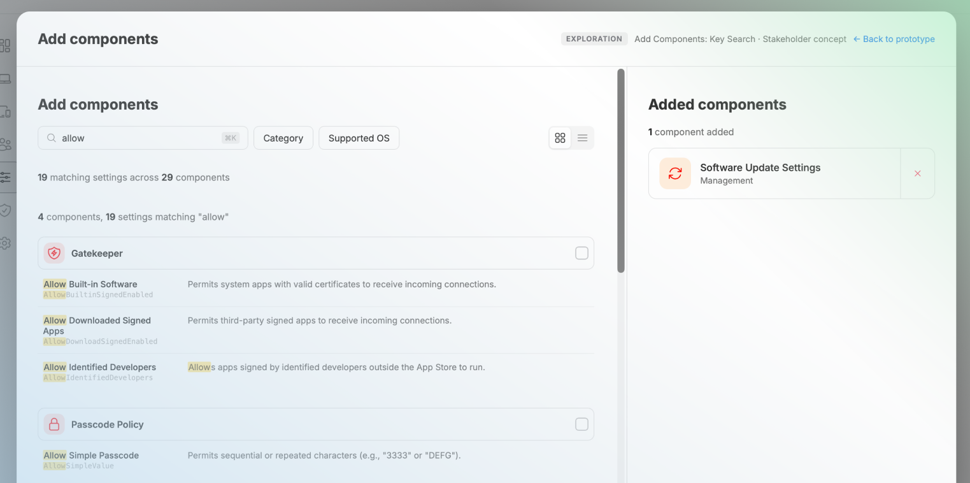Viewport: 970px width, 483px height.
Task: Click the multi-device icon in the left sidebar
Action: 6,112
